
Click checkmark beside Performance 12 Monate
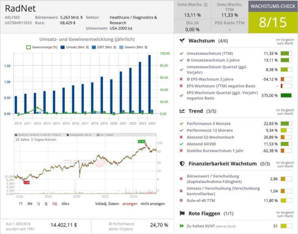pyautogui.click(x=181, y=130)
